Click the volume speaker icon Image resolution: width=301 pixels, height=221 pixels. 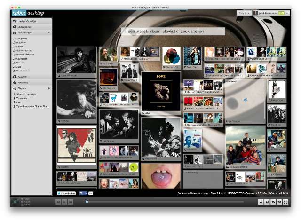coord(261,202)
